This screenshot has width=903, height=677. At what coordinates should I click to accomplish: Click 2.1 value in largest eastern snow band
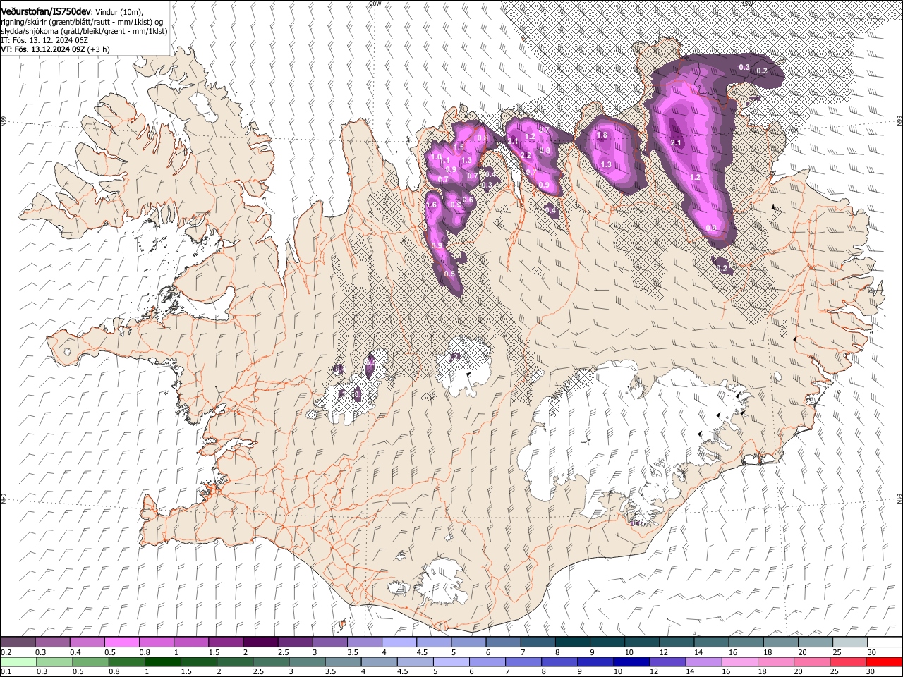coord(676,142)
